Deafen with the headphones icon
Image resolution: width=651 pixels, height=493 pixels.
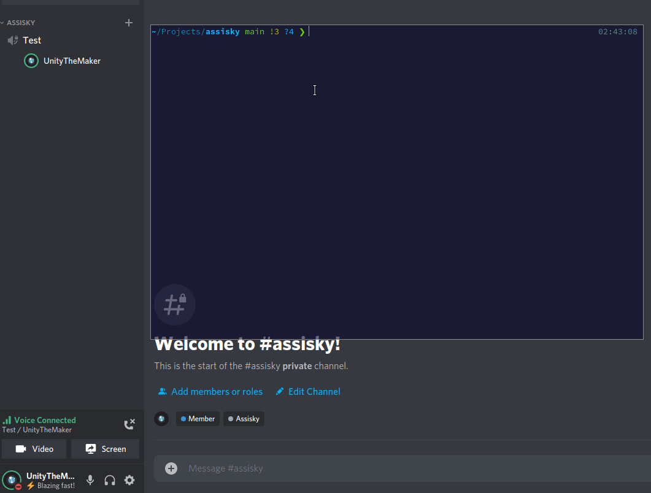coord(110,480)
